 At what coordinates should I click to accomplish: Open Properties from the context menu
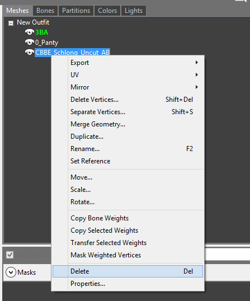[x=128, y=284]
